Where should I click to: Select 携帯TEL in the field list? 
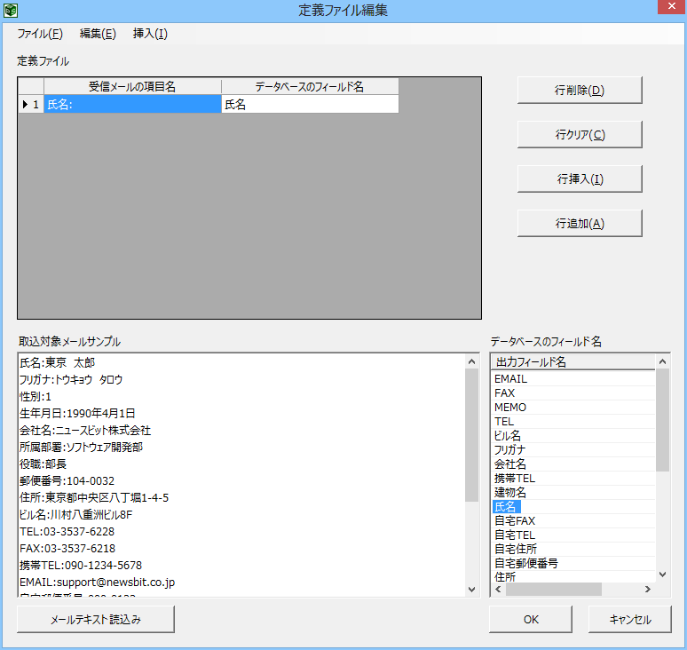(x=515, y=479)
